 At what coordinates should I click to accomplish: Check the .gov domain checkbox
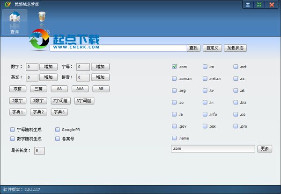click(174, 126)
